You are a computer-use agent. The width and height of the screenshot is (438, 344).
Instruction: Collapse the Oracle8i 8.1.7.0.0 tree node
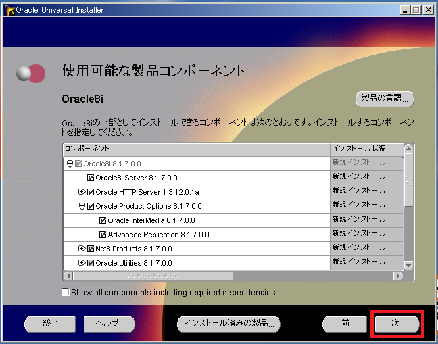pos(70,164)
